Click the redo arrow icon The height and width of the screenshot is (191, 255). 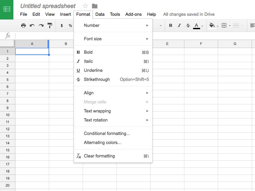(x=41, y=26)
